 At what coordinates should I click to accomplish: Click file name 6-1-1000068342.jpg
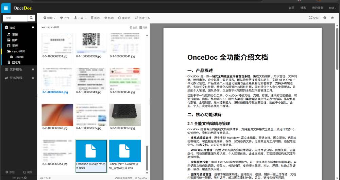pyautogui.click(x=55, y=92)
